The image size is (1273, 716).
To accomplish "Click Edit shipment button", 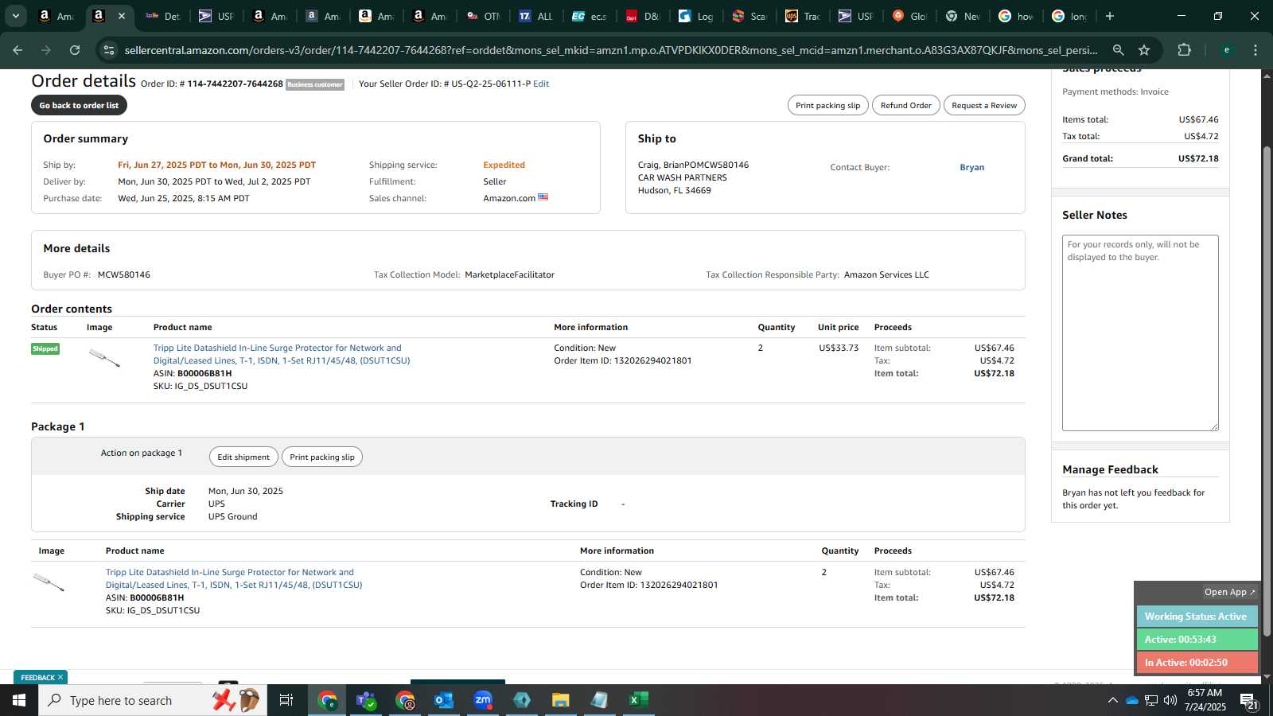I will (243, 457).
